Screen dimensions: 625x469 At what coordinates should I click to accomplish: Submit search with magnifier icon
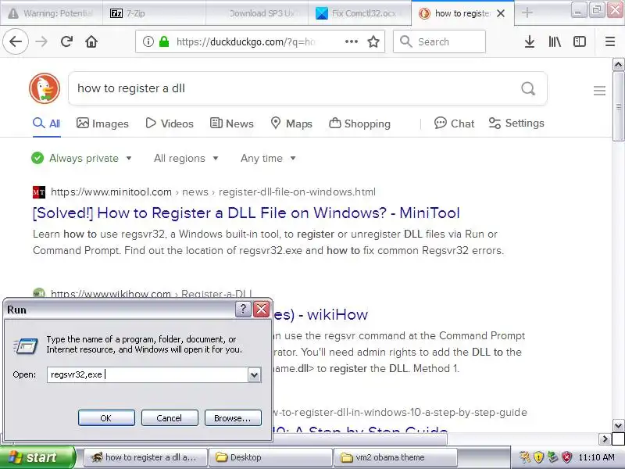coord(528,88)
